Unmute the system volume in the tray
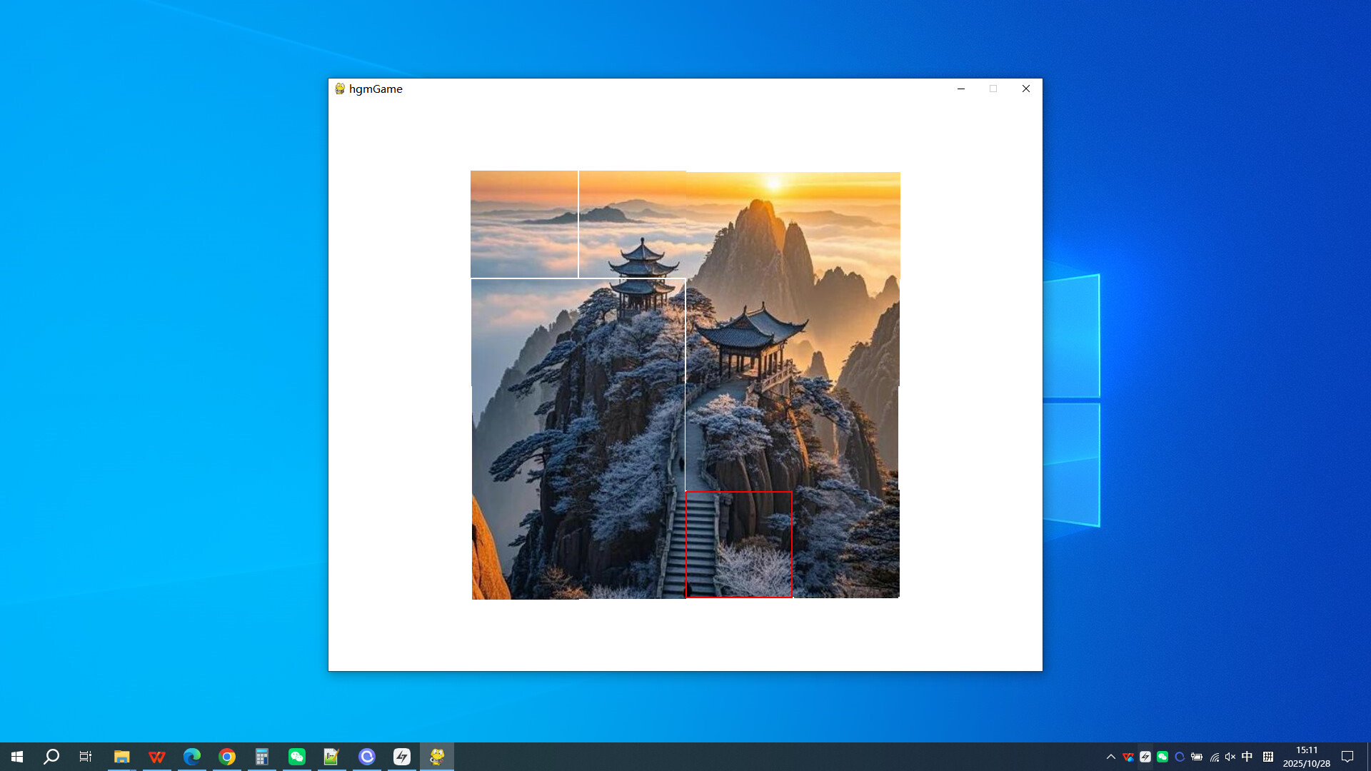 [x=1230, y=756]
